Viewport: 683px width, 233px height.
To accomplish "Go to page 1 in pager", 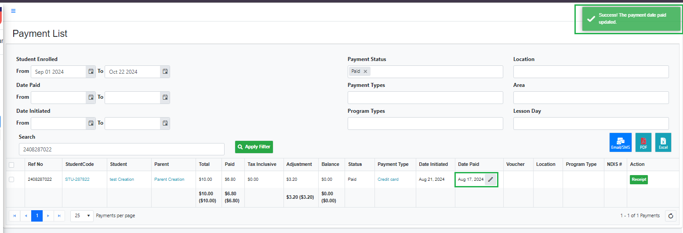I will click(x=37, y=215).
